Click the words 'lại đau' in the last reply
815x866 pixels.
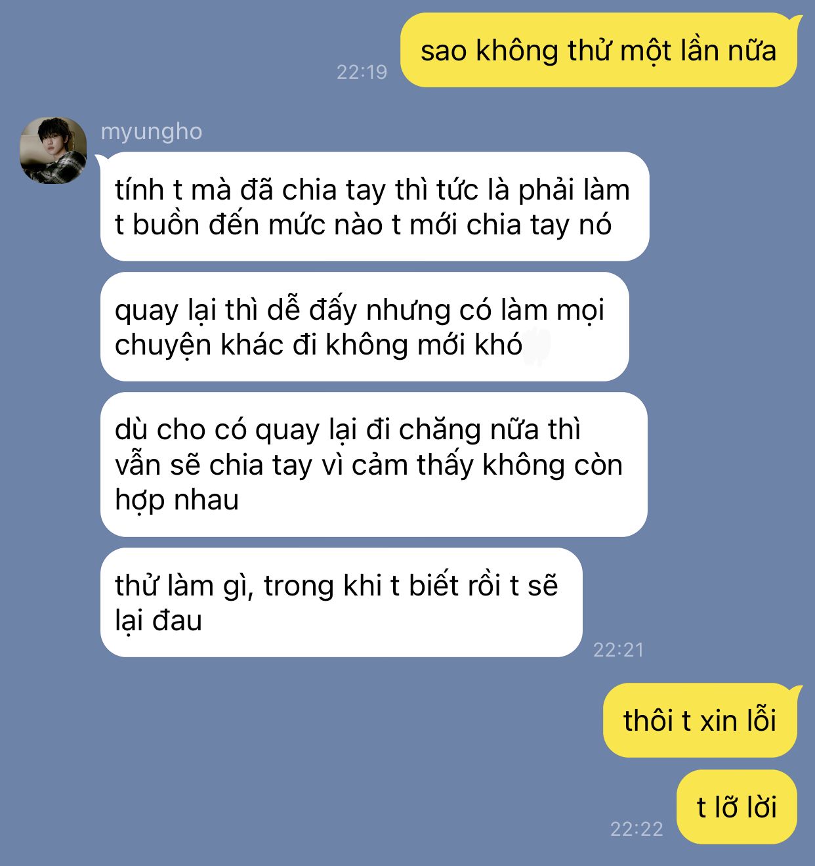pyautogui.click(x=158, y=620)
